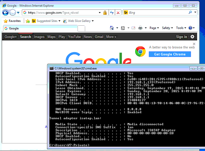Open a new blank tab
The image size is (205, 151).
point(81,28)
